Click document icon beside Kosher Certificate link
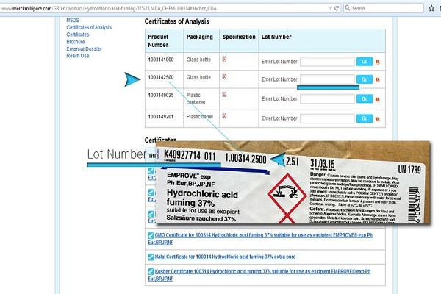The width and height of the screenshot is (441, 294). (151, 271)
